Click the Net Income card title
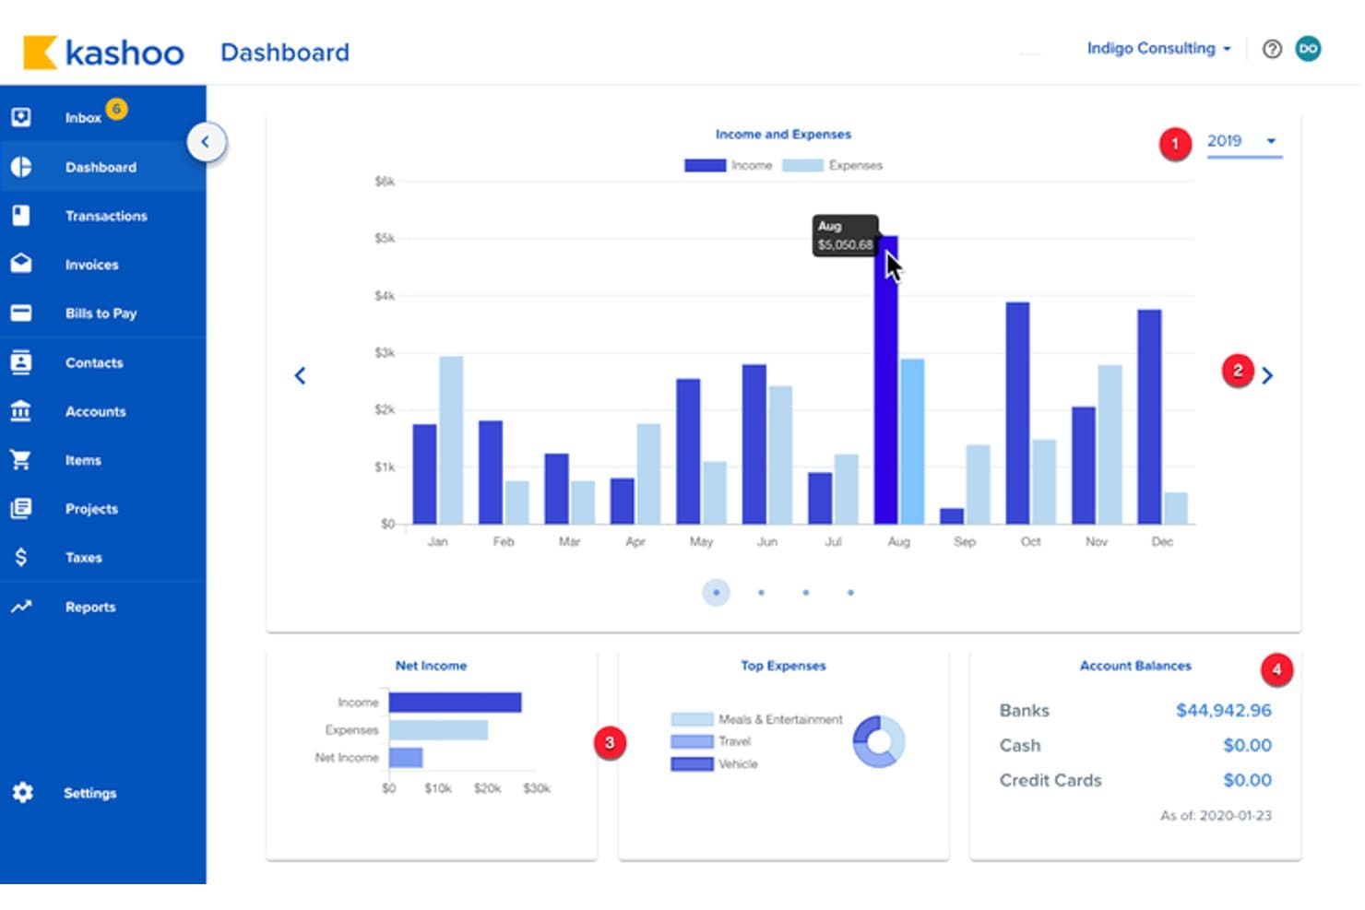Image resolution: width=1365 pixels, height=910 pixels. (431, 666)
